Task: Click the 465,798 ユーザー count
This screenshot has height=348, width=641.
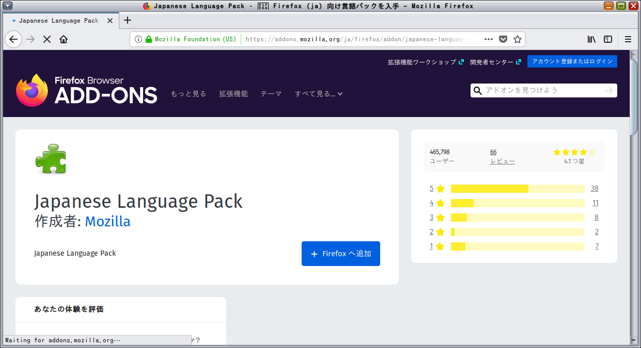Action: click(442, 157)
